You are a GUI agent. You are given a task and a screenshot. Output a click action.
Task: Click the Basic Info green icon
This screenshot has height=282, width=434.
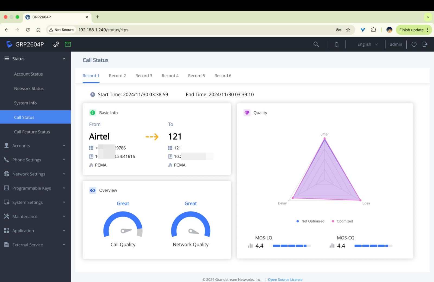(x=93, y=113)
